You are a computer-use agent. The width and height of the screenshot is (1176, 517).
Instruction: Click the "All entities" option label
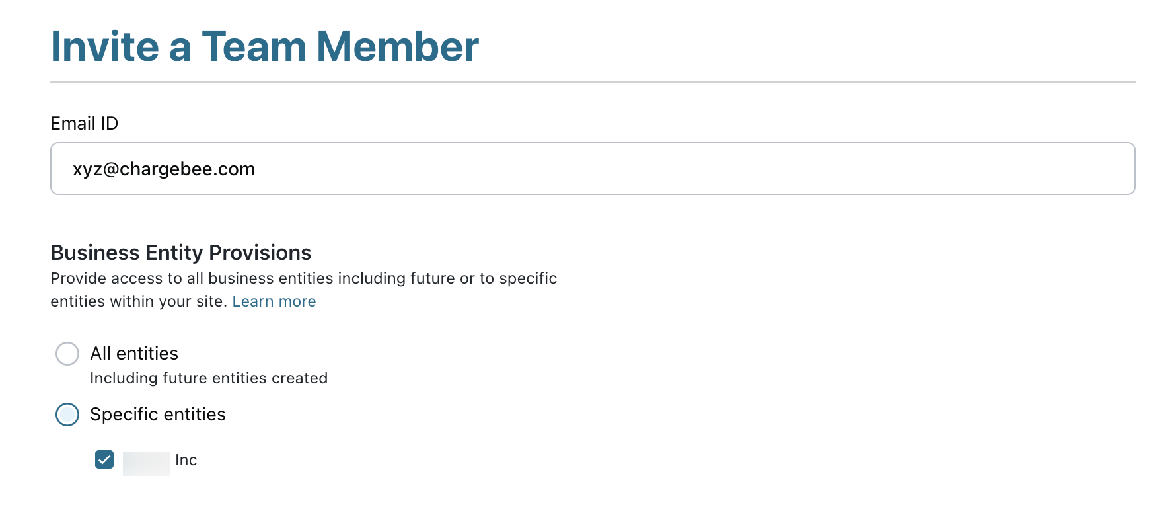[x=134, y=354]
